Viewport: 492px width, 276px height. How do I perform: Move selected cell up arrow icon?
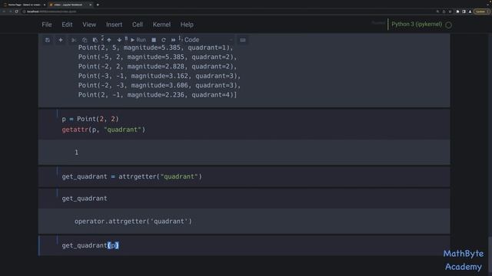point(109,40)
